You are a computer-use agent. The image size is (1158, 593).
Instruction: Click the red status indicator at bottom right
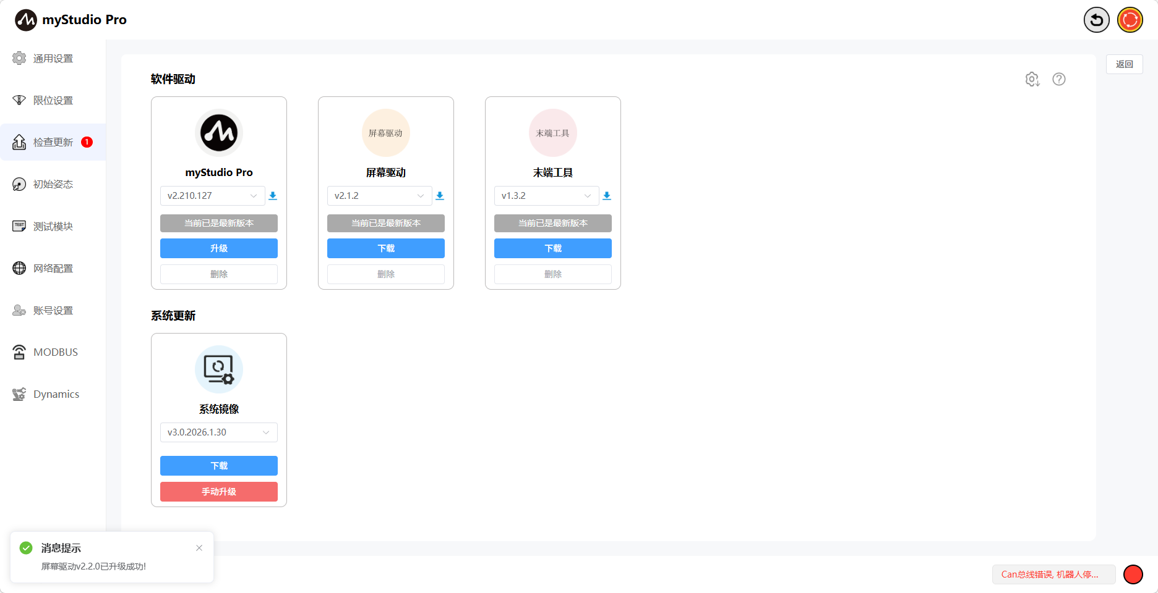click(x=1133, y=574)
